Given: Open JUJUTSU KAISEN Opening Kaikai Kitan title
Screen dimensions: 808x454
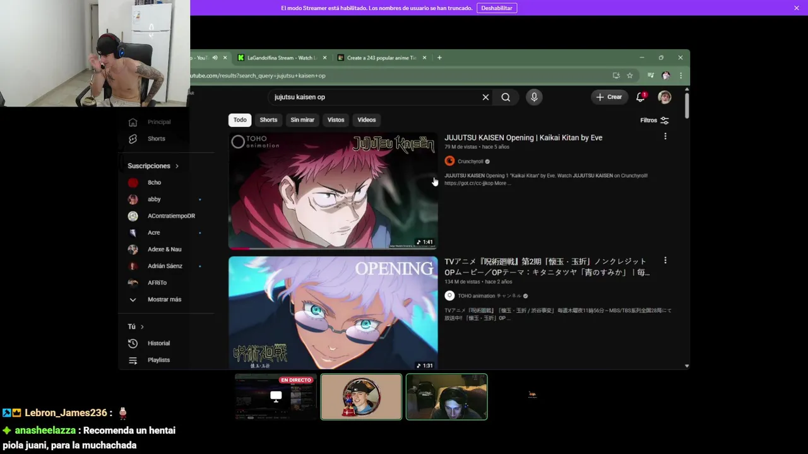Looking at the screenshot, I should click(x=523, y=137).
